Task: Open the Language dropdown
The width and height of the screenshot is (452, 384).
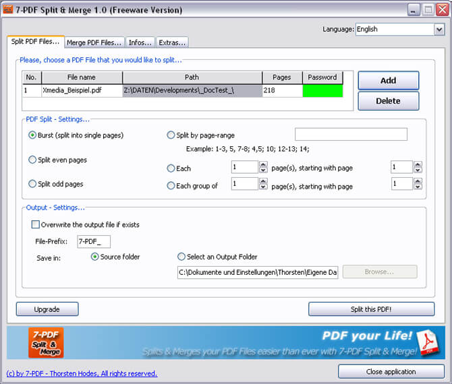Action: point(439,30)
